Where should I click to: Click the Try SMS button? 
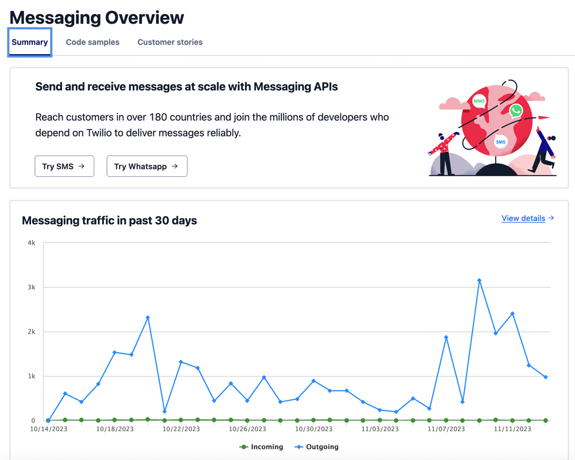coord(64,166)
